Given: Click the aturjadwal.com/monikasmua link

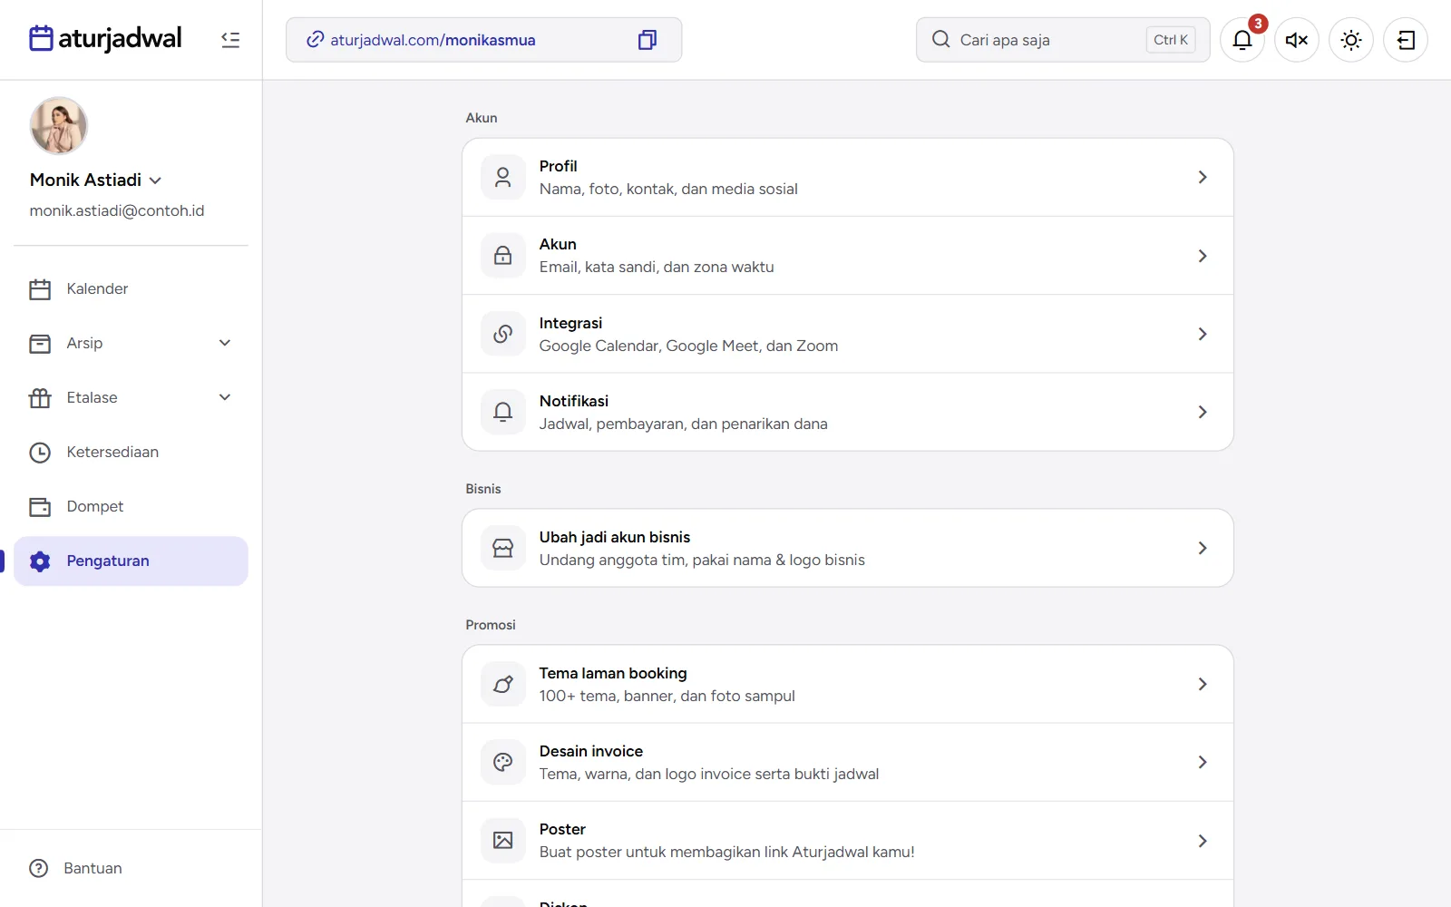Looking at the screenshot, I should tap(433, 40).
